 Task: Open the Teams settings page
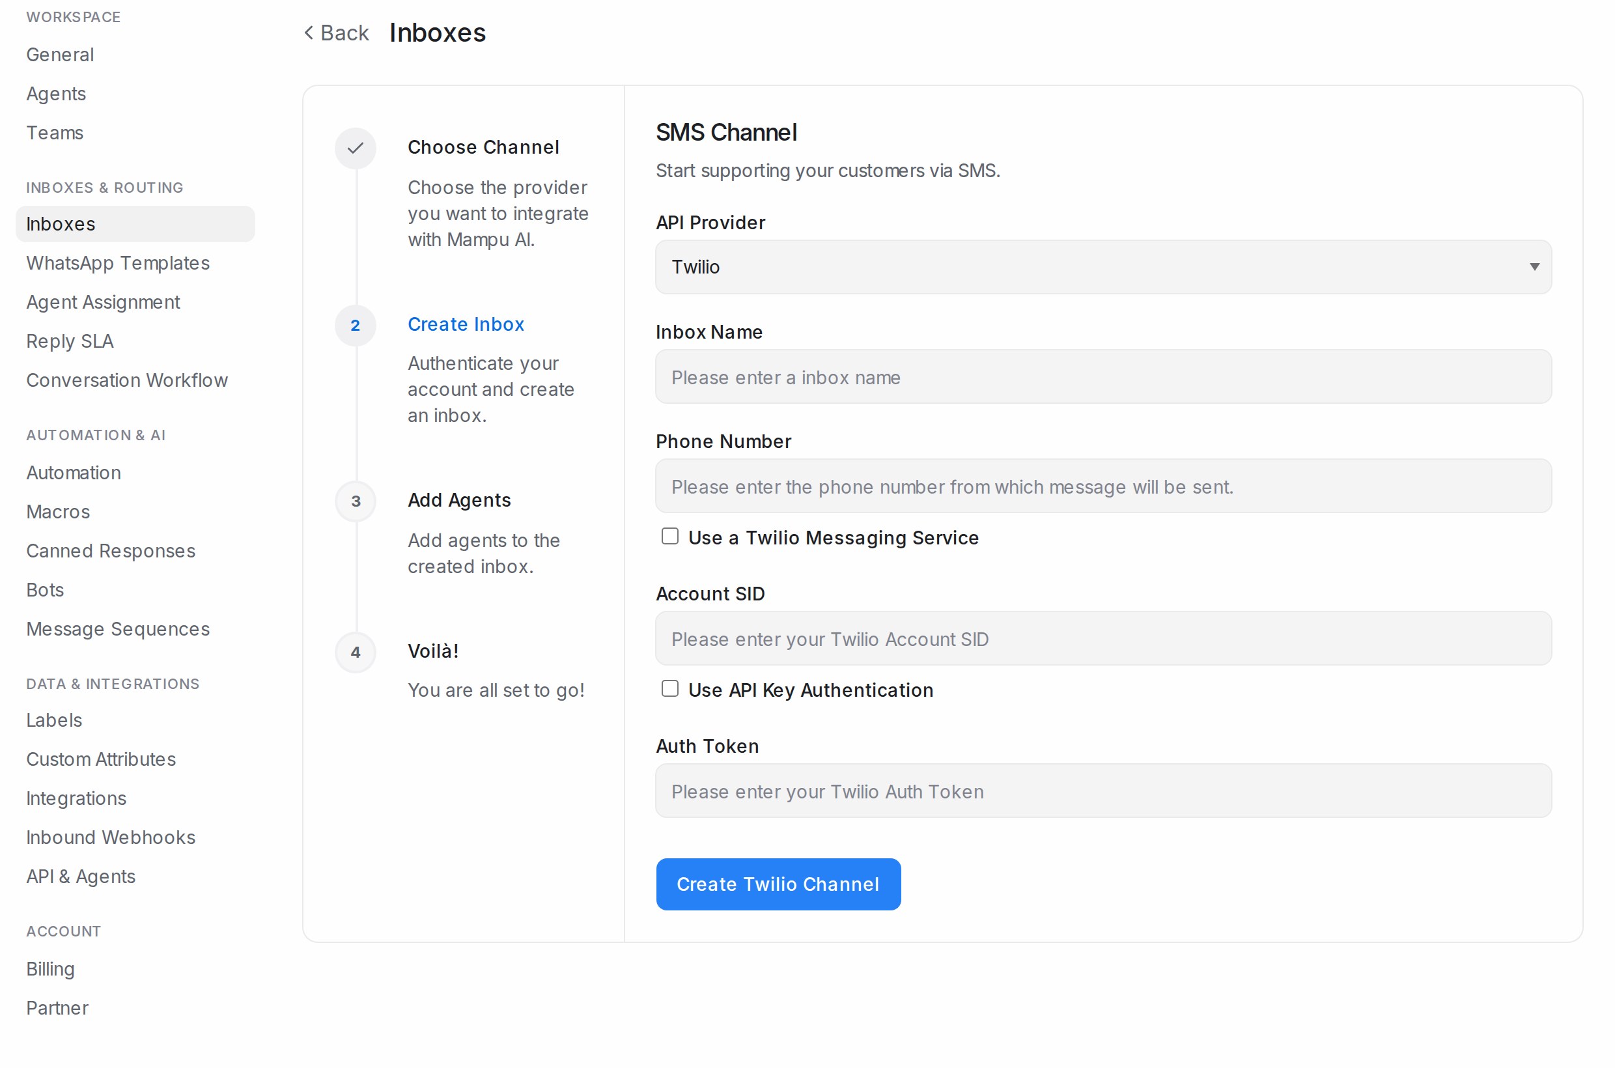tap(55, 133)
